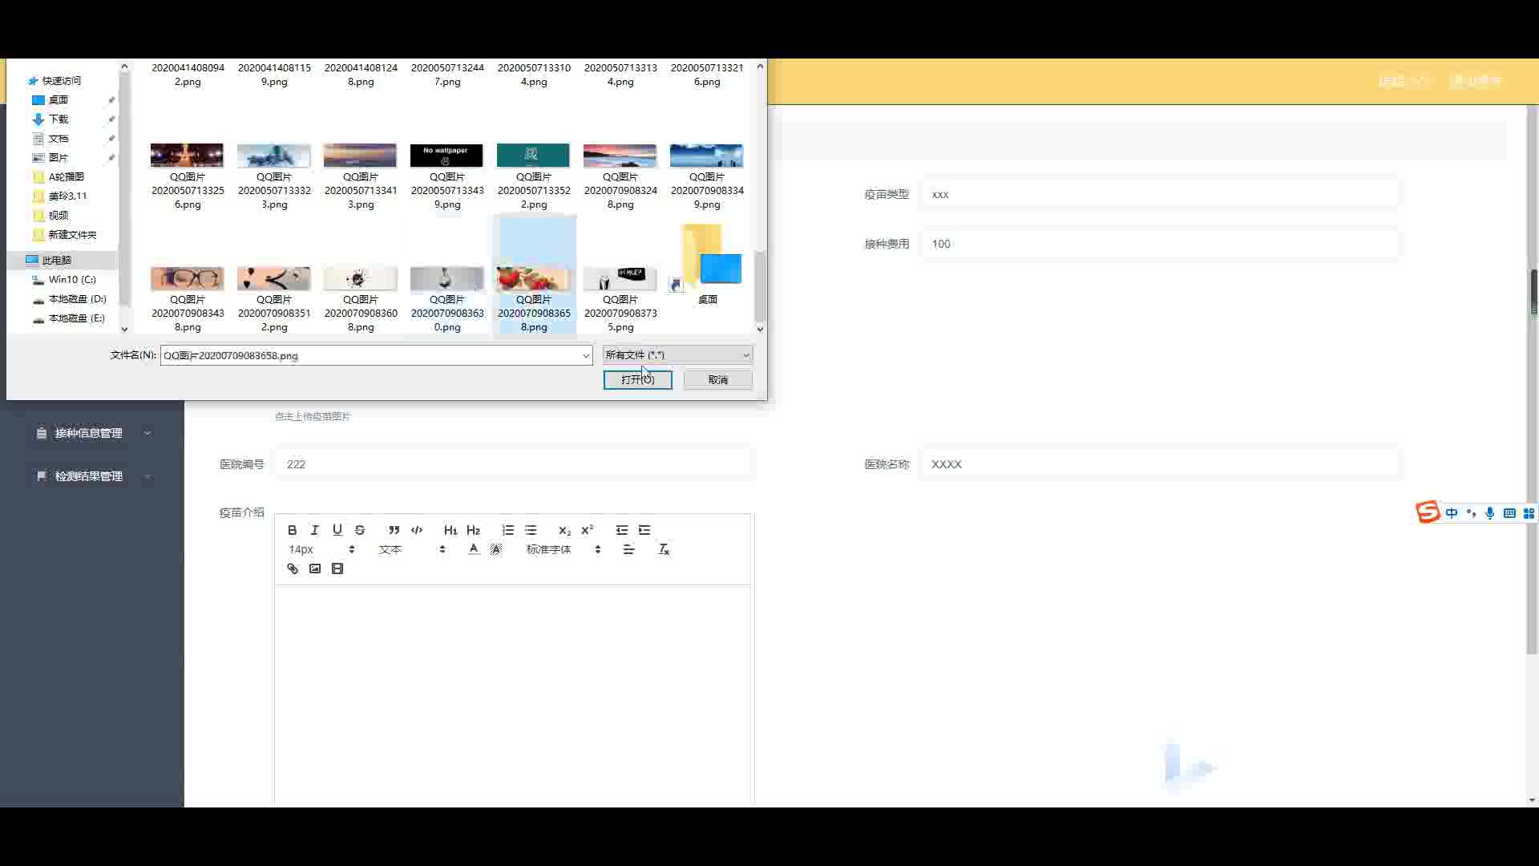Viewport: 1539px width, 866px height.
Task: Open the 下载 quick access folder
Action: [x=59, y=119]
